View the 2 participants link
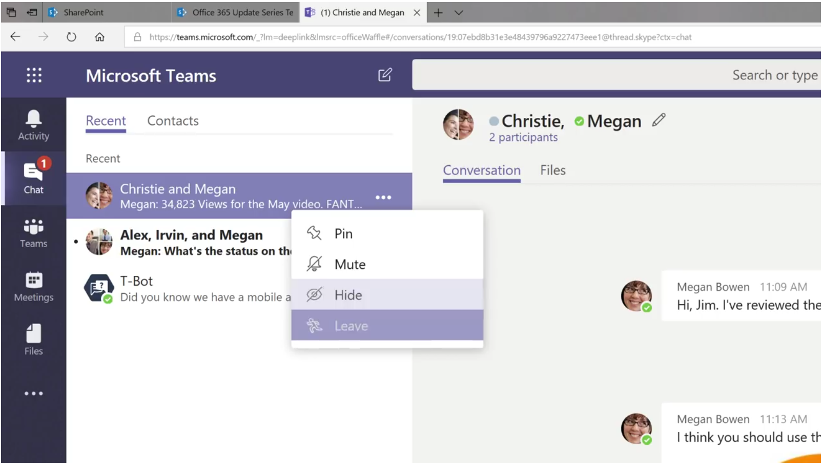 click(523, 137)
